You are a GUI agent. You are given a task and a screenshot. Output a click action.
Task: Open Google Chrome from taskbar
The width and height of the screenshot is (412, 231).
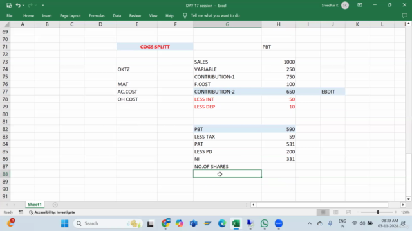(165, 223)
